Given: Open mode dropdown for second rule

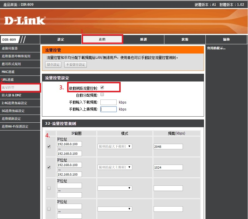Looking at the screenshot, I should coord(115,167).
